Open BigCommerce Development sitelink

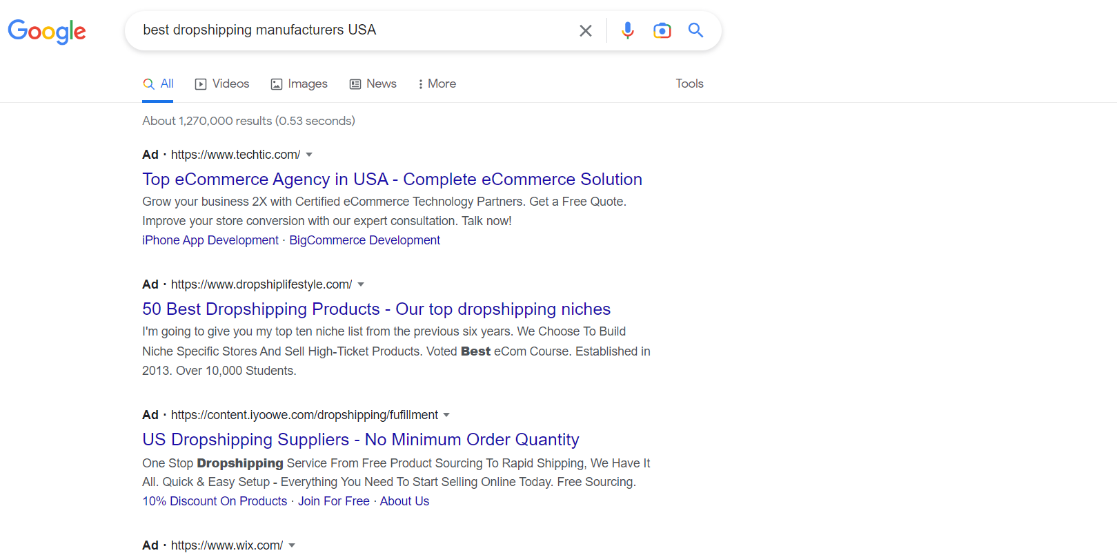pos(364,240)
